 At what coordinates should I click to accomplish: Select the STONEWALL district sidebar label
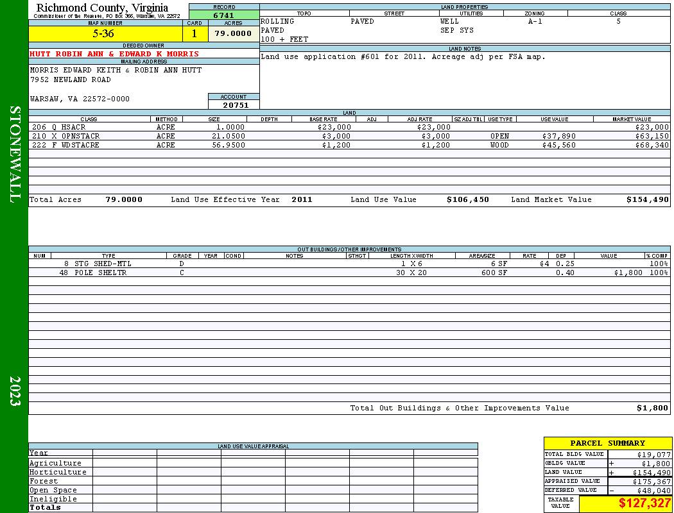pos(15,155)
